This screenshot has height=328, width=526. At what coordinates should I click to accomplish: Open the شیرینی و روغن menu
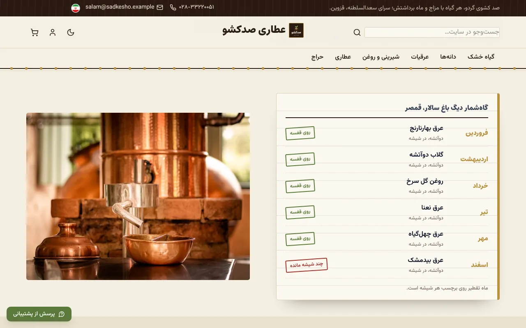(381, 57)
